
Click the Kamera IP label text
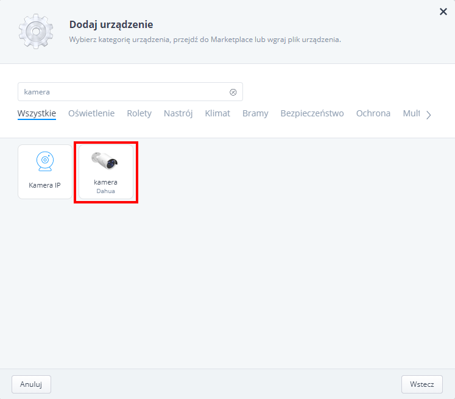tap(44, 185)
